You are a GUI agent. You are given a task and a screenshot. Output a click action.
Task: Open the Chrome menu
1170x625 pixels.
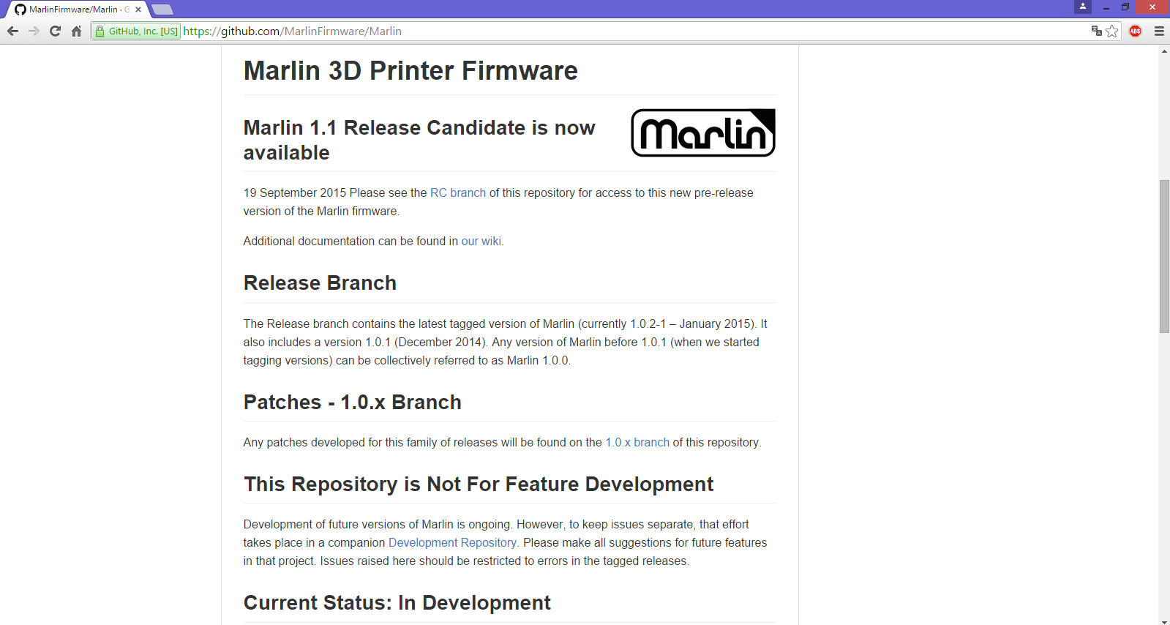pyautogui.click(x=1159, y=31)
